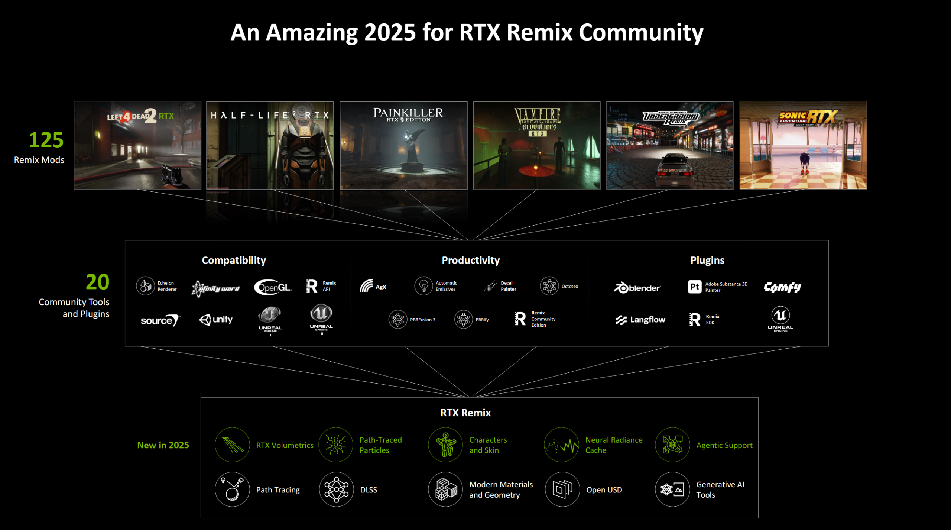This screenshot has height=530, width=951.
Task: Click the Neural Radiance Cache icon
Action: (561, 445)
